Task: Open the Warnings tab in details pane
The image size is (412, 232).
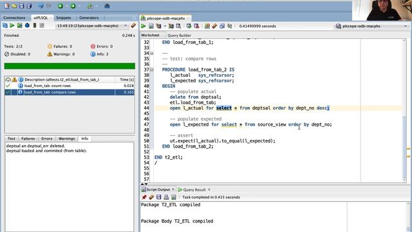Action: click(66, 139)
